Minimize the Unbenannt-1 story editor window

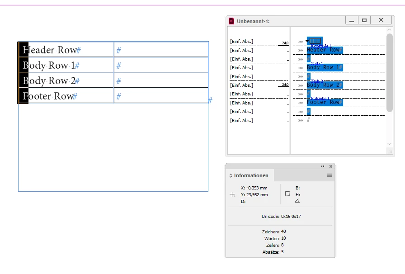click(x=352, y=20)
